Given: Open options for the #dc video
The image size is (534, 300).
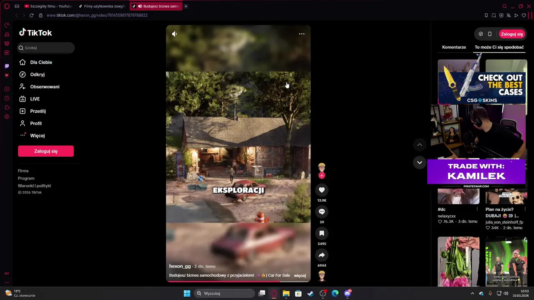Looking at the screenshot, I should point(477,209).
